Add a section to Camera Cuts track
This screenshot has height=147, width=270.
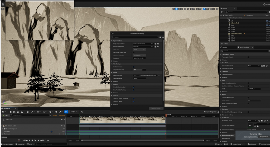click(x=62, y=120)
